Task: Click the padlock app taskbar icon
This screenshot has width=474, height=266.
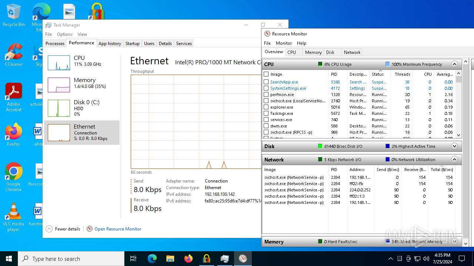Action: pyautogui.click(x=206, y=259)
